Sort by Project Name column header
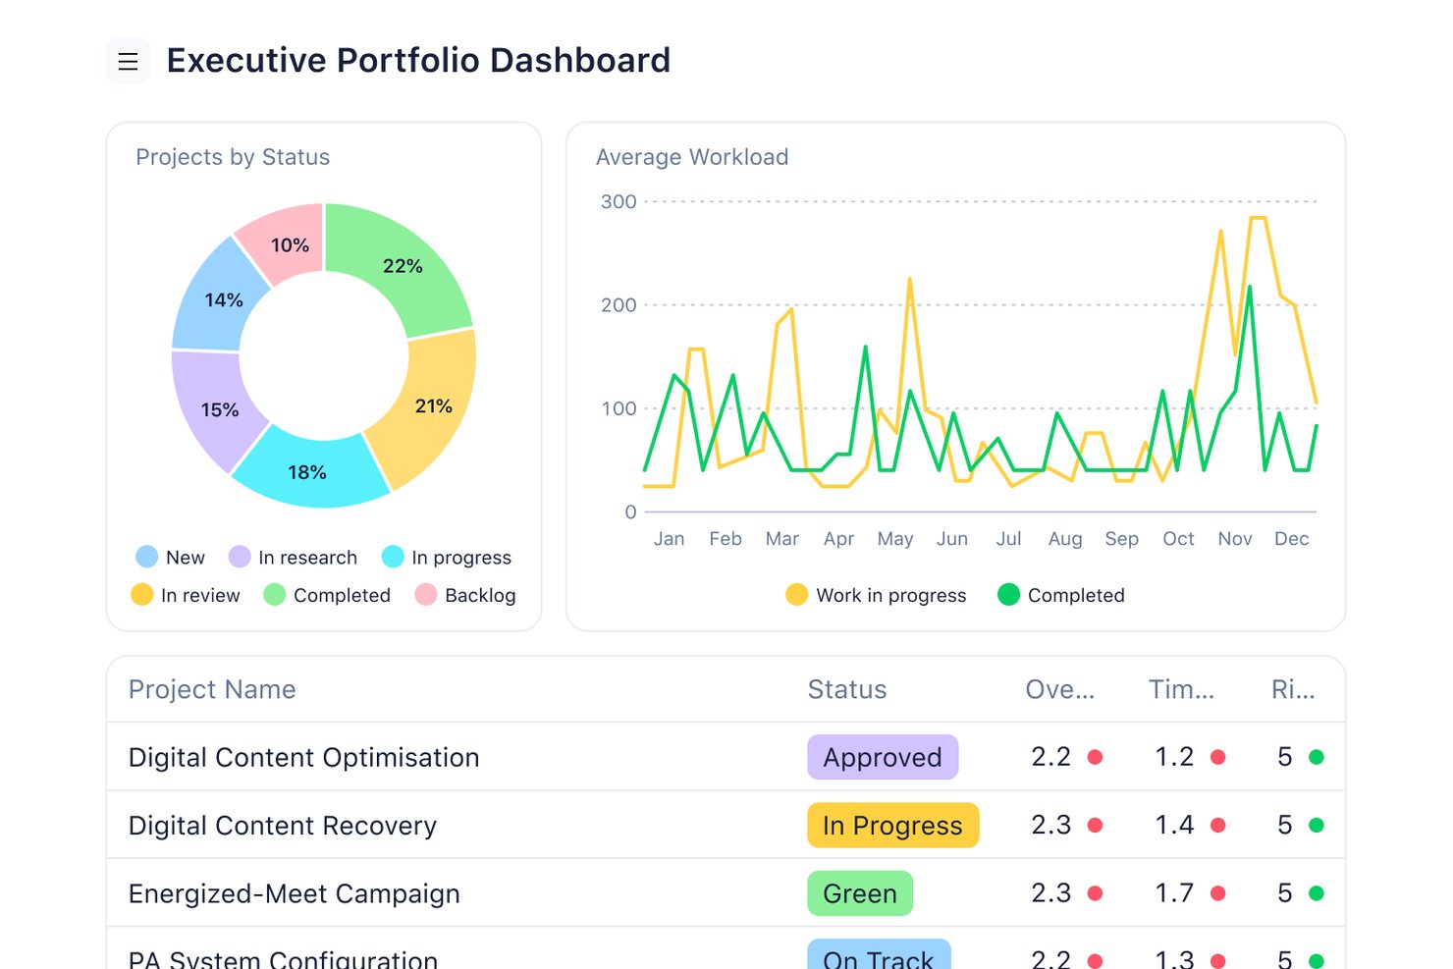This screenshot has height=969, width=1453. 212,689
